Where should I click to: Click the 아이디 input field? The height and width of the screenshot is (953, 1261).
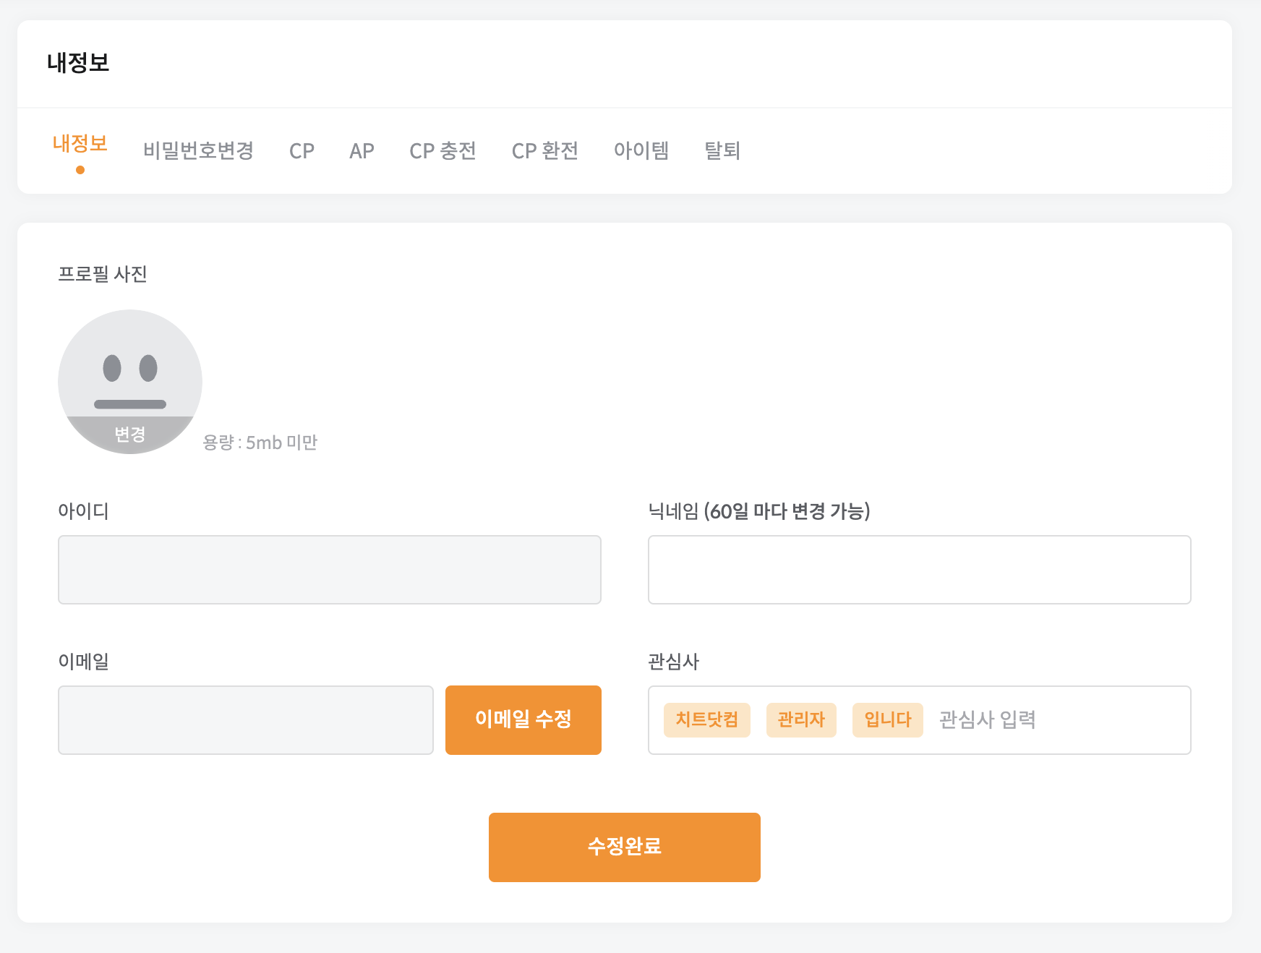pos(330,570)
